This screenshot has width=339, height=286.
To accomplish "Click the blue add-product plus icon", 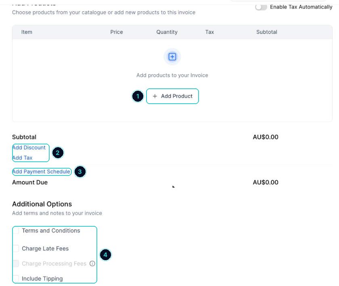I will [x=172, y=57].
